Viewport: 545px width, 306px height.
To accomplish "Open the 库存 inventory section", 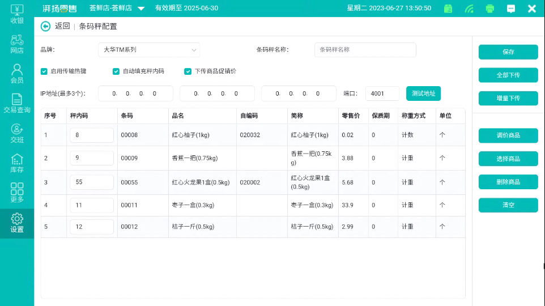I will (17, 163).
